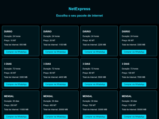Click 'Duração: 24 horas' in the 2200 MB card
The image size is (159, 119).
[x=91, y=36]
